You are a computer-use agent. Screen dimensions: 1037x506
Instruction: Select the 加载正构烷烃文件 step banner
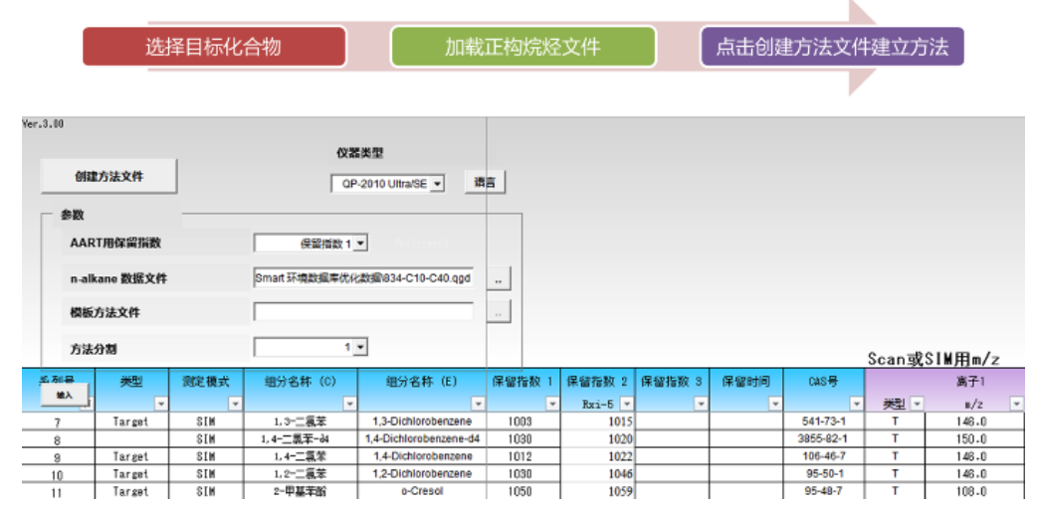coord(522,47)
